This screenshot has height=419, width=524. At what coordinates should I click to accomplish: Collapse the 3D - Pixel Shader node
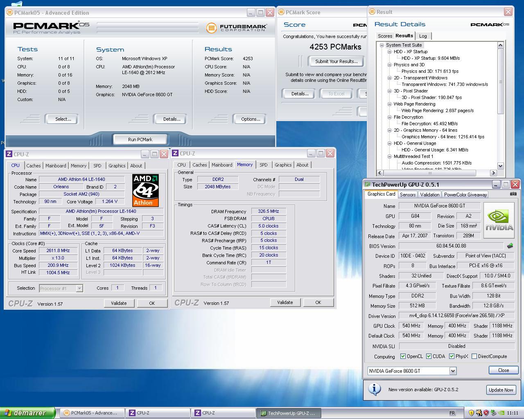(x=390, y=91)
